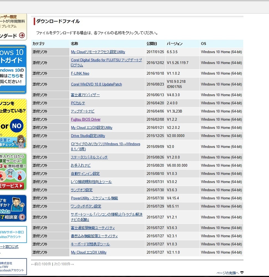Open FMVサポート窓口 Twitter account box

[13, 234]
